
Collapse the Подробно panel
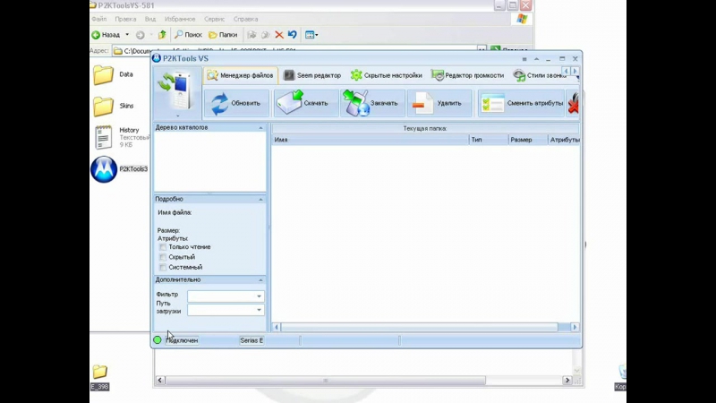[260, 199]
